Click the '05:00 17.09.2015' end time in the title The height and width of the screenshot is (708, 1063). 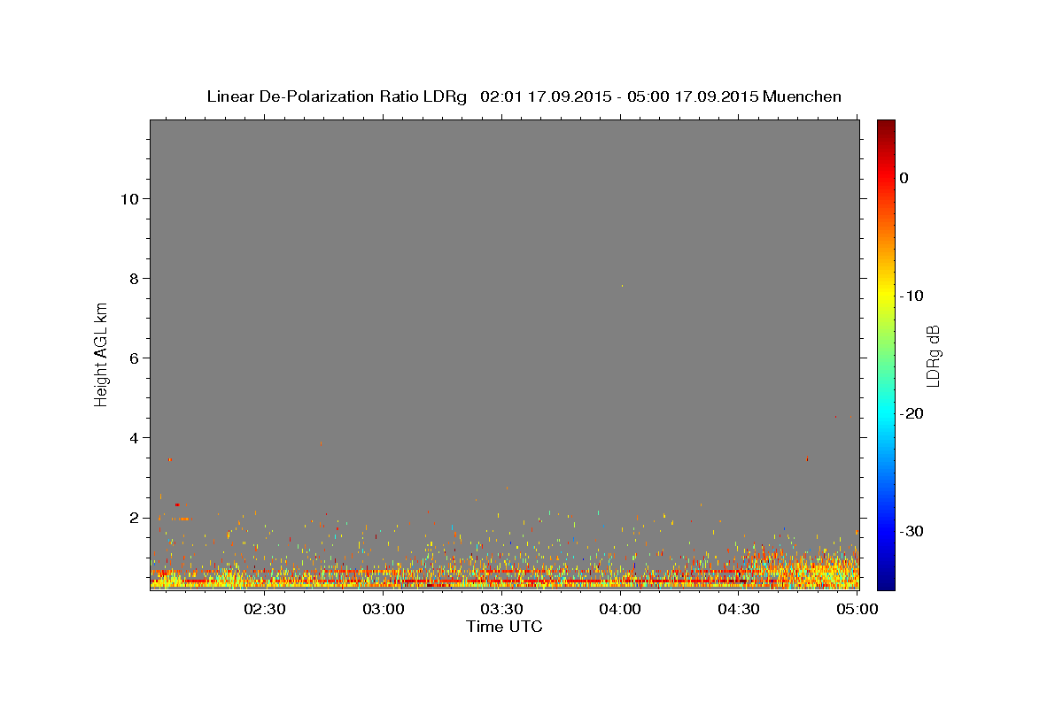pyautogui.click(x=693, y=96)
